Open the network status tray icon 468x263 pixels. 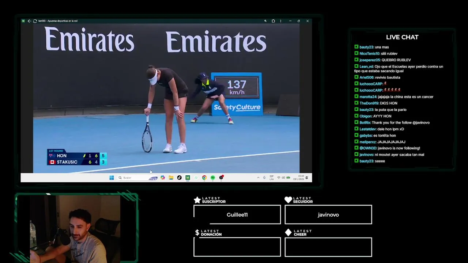coord(279,178)
